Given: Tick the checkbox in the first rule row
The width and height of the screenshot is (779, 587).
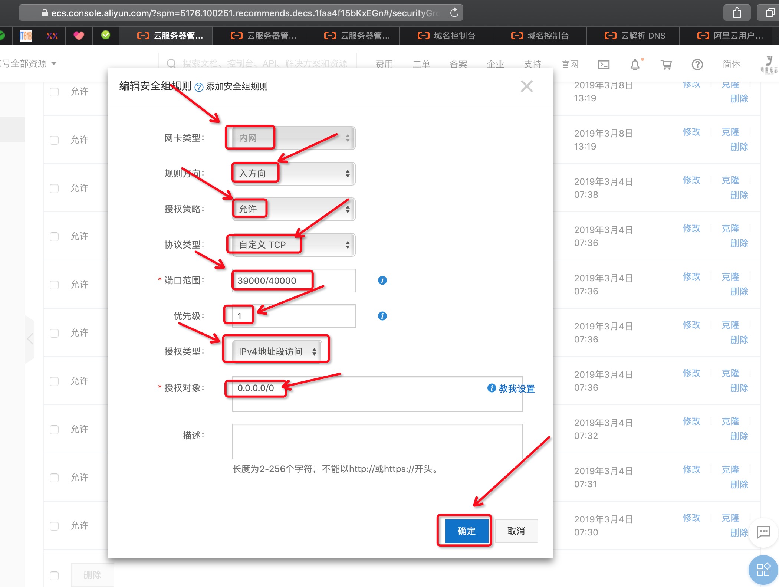Looking at the screenshot, I should (54, 92).
